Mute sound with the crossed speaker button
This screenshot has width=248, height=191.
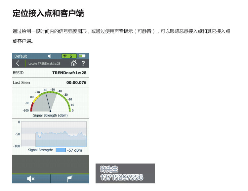(x=31, y=179)
